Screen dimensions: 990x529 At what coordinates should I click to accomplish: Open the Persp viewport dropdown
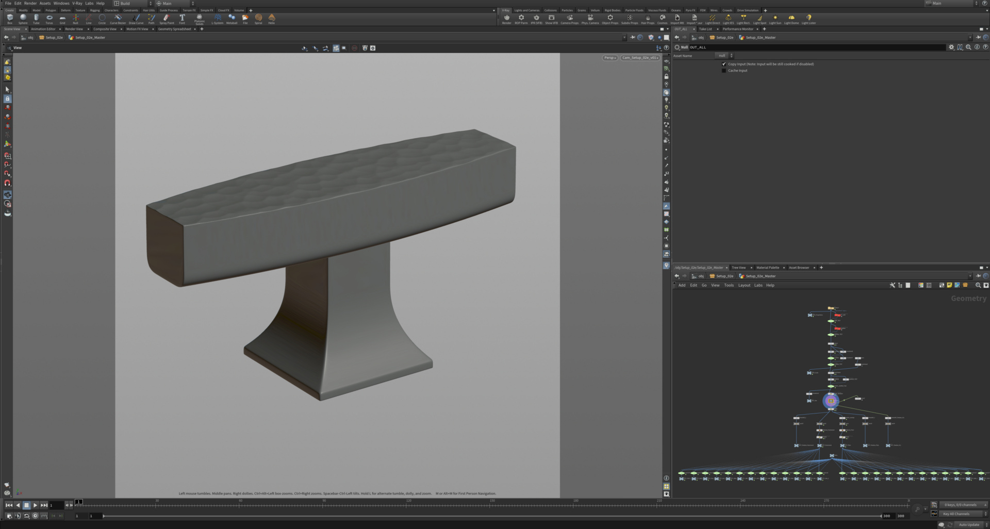[x=610, y=58]
